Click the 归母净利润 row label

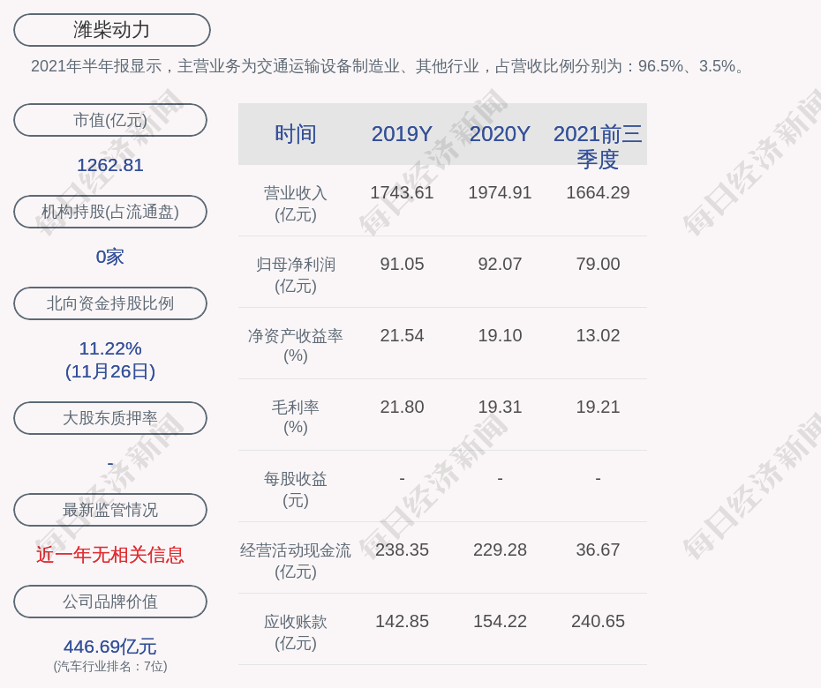tap(296, 275)
